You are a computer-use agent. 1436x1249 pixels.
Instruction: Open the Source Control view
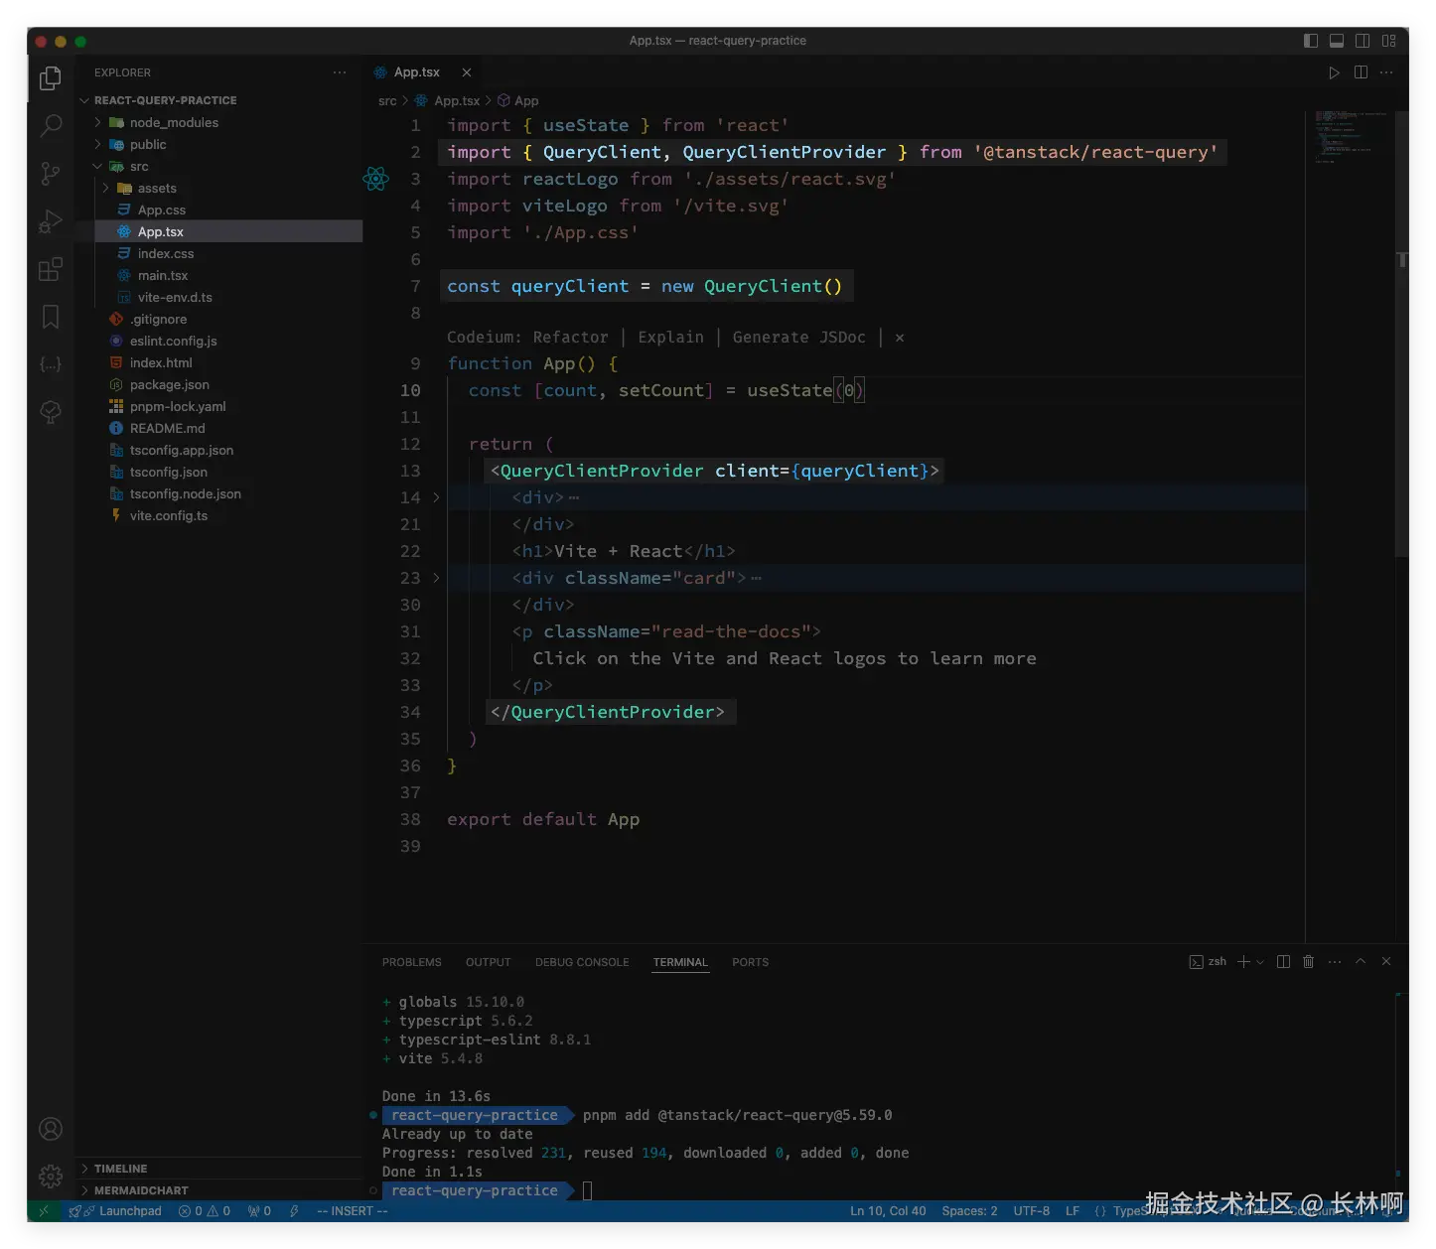51,174
